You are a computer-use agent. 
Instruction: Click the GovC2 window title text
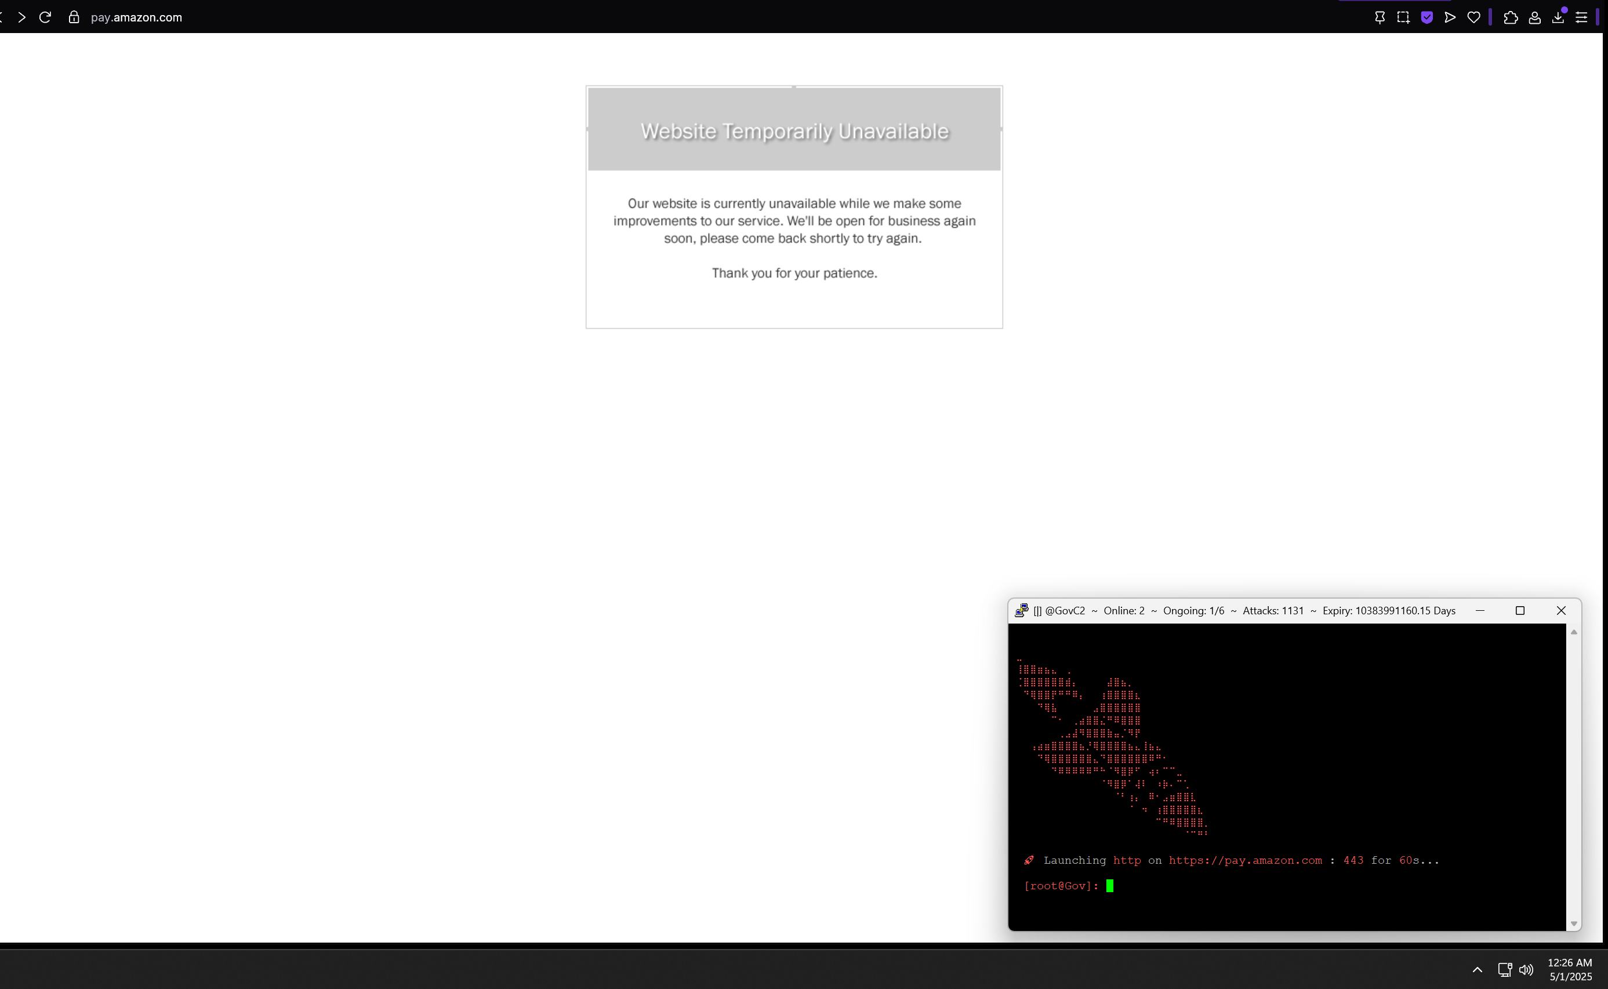tap(1244, 610)
